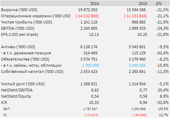
Task: Click EBITDA 2015 value 1 699 355
Action: pyautogui.click(x=137, y=28)
